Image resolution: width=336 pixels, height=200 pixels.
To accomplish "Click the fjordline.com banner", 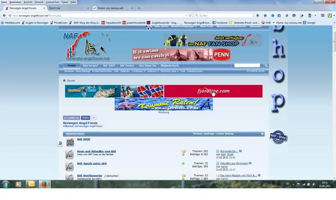I will (213, 91).
